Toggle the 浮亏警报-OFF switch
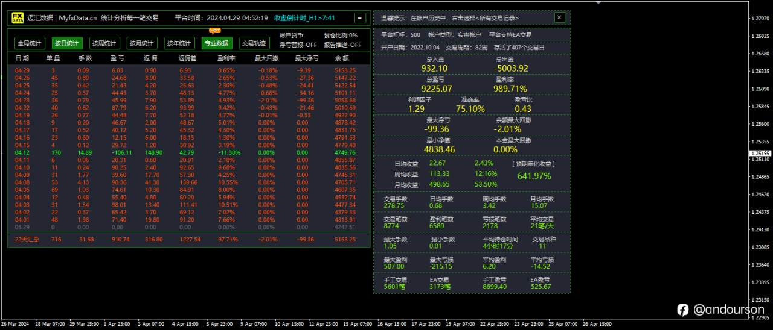 click(x=298, y=45)
